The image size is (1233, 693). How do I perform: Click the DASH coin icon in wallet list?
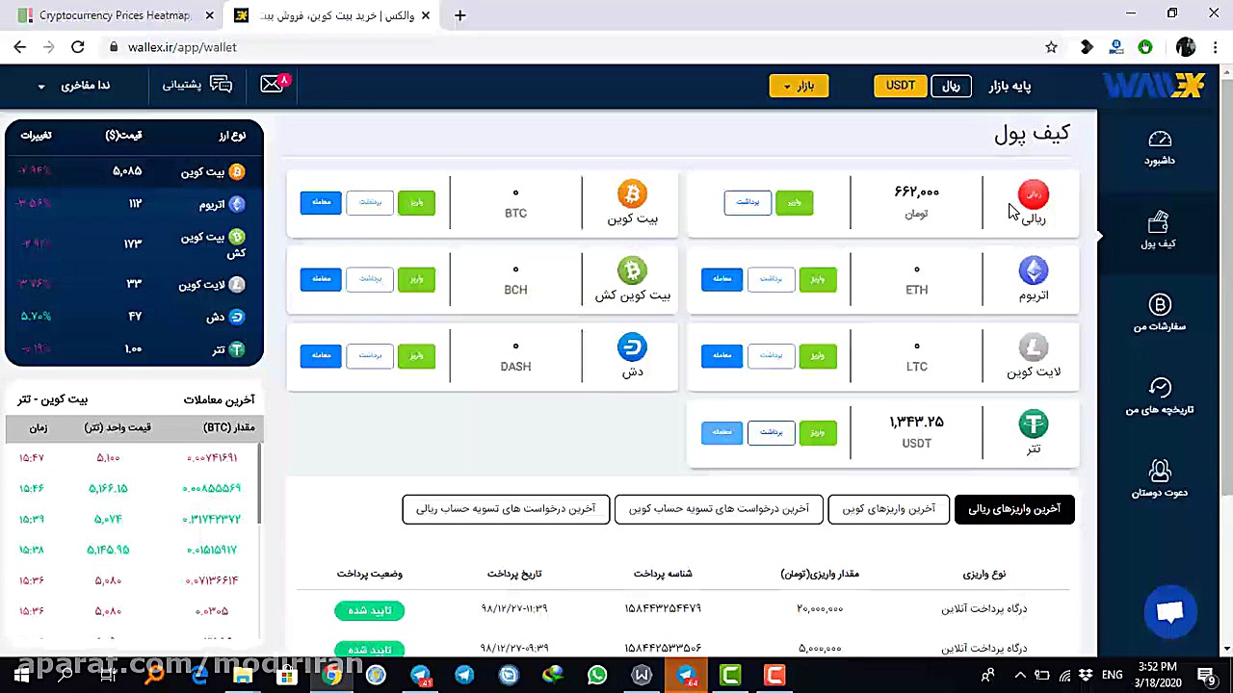pos(632,347)
